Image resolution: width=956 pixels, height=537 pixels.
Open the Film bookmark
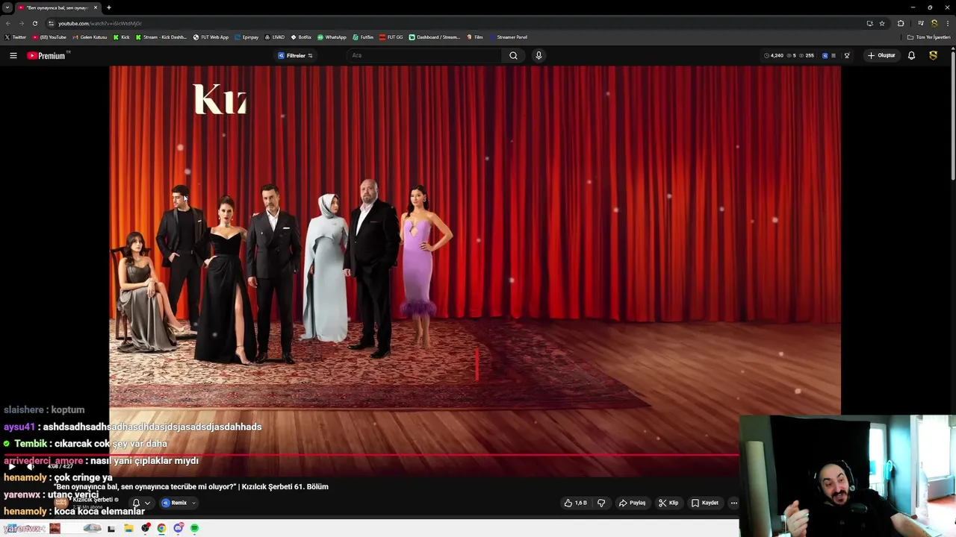click(x=474, y=37)
